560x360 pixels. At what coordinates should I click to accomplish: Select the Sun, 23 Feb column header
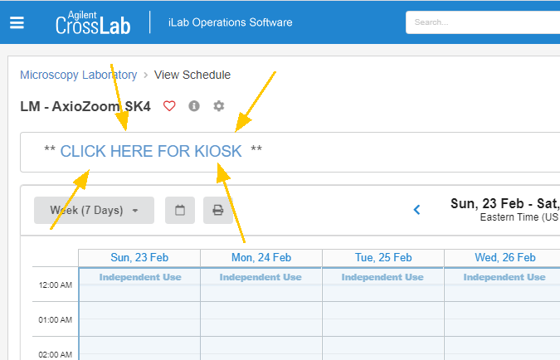tap(139, 258)
